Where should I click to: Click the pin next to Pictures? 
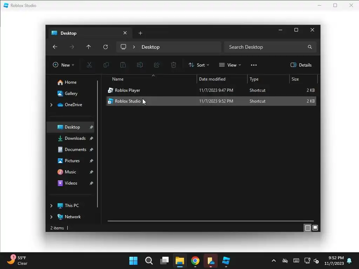point(92,161)
